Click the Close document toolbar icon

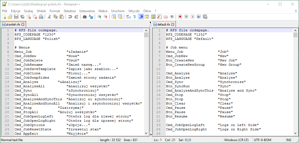29,17
